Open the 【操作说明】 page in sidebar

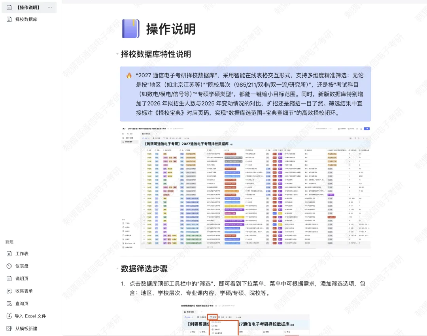(28, 7)
